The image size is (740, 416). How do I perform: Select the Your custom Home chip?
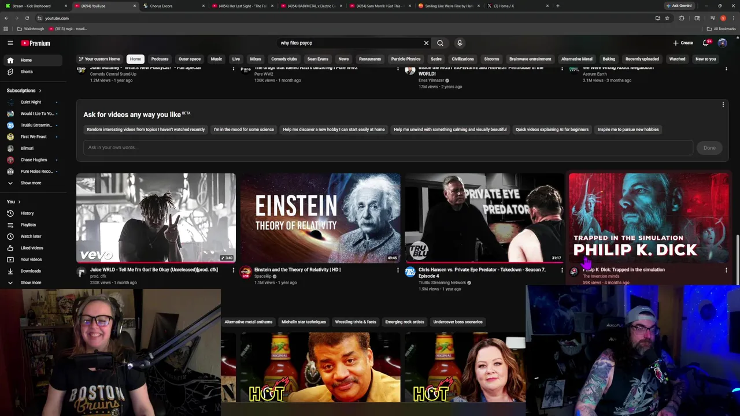tap(99, 59)
